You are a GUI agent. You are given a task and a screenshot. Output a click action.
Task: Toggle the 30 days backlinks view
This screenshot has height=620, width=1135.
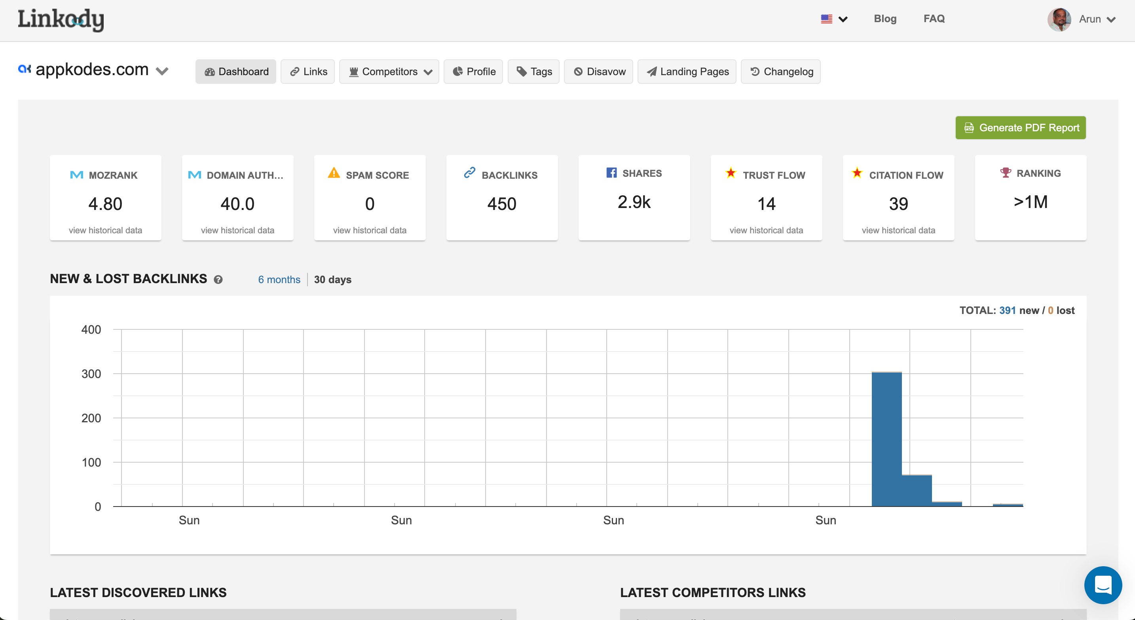pos(332,280)
